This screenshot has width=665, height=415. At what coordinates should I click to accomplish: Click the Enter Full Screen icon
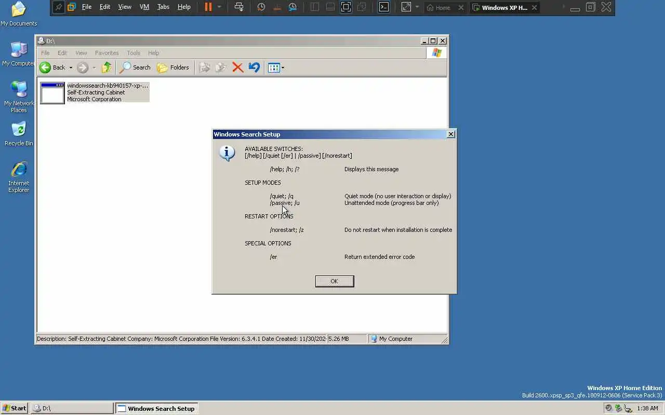[x=346, y=7]
